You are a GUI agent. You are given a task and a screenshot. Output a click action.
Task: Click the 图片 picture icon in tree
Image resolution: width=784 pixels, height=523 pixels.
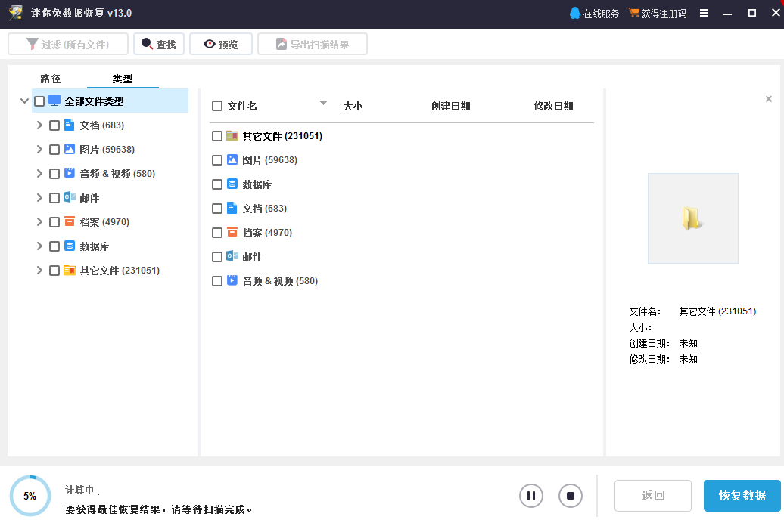point(70,150)
